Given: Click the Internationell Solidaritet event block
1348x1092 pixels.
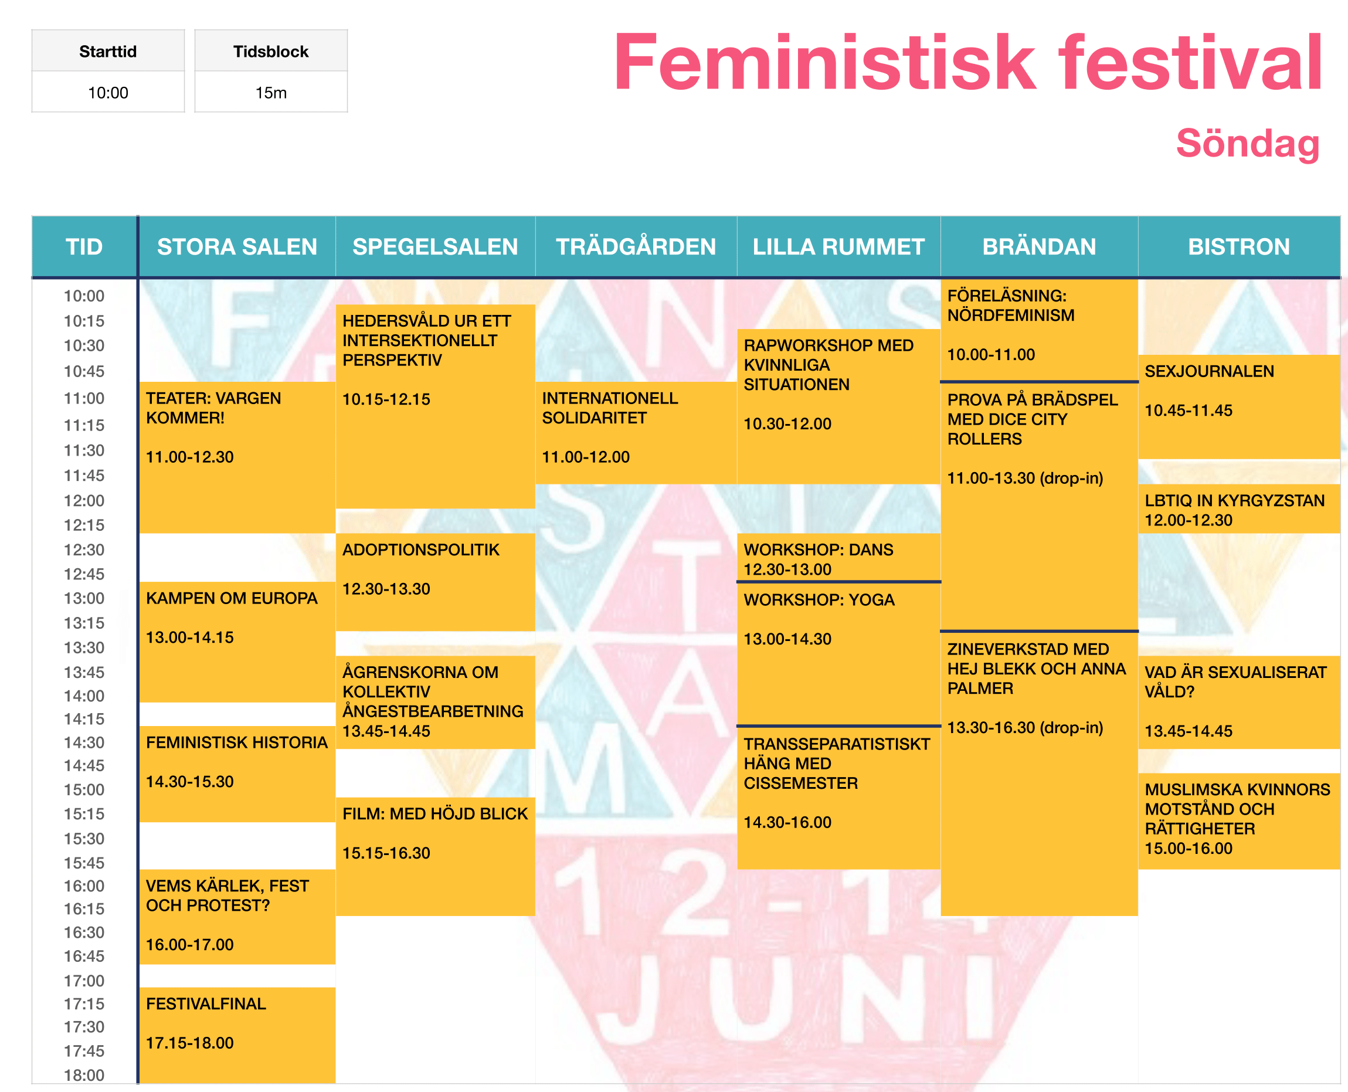Looking at the screenshot, I should [636, 432].
